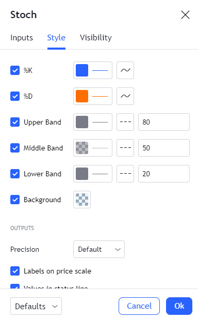Image resolution: width=198 pixels, height=319 pixels.
Task: Toggle the Background fill checkbox
Action: (x=15, y=200)
